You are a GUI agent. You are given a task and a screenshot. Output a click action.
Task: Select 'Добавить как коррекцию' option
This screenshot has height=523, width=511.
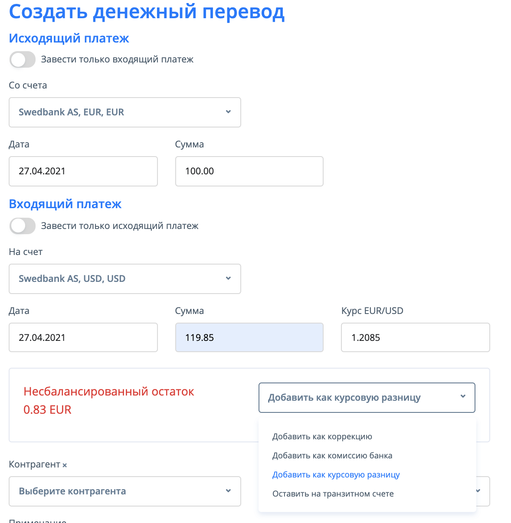322,437
